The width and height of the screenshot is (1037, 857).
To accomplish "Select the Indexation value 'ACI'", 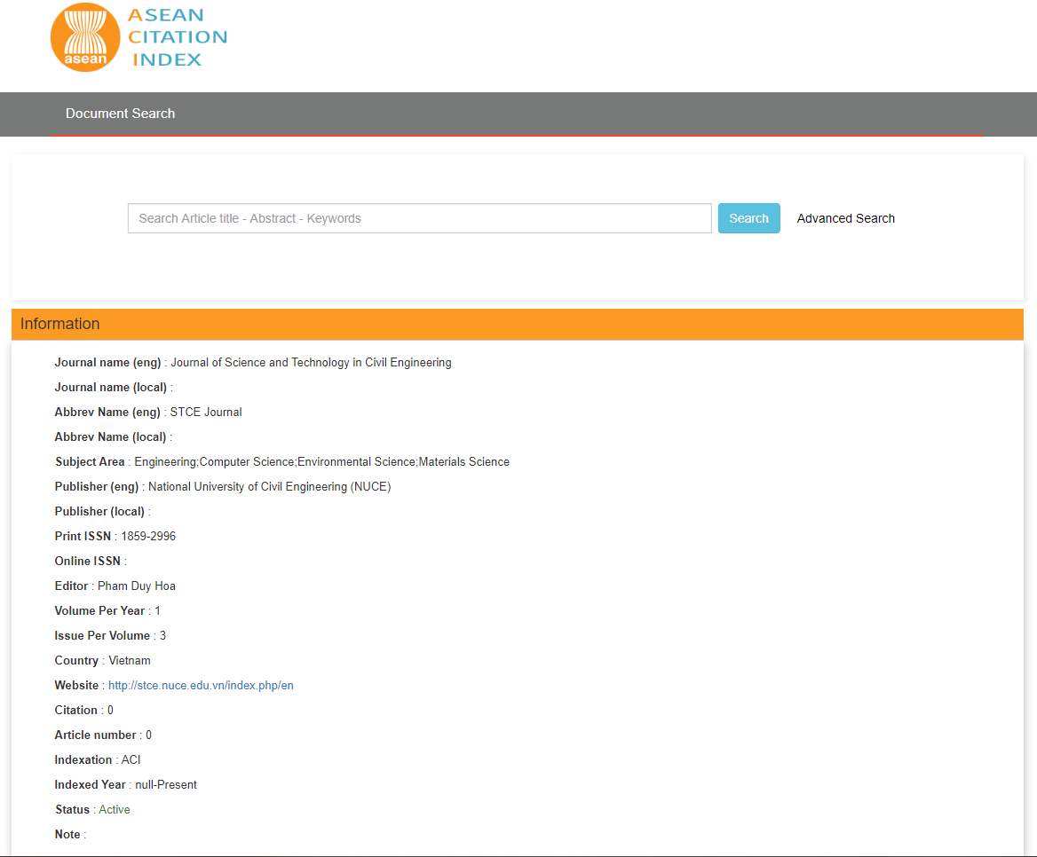I will (131, 759).
